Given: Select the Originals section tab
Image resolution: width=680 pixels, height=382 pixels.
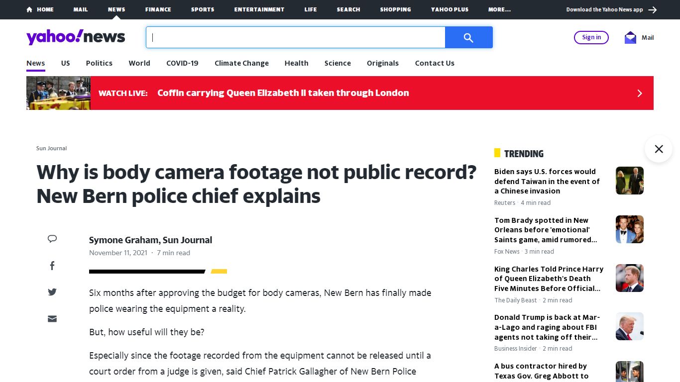Looking at the screenshot, I should click(x=383, y=63).
